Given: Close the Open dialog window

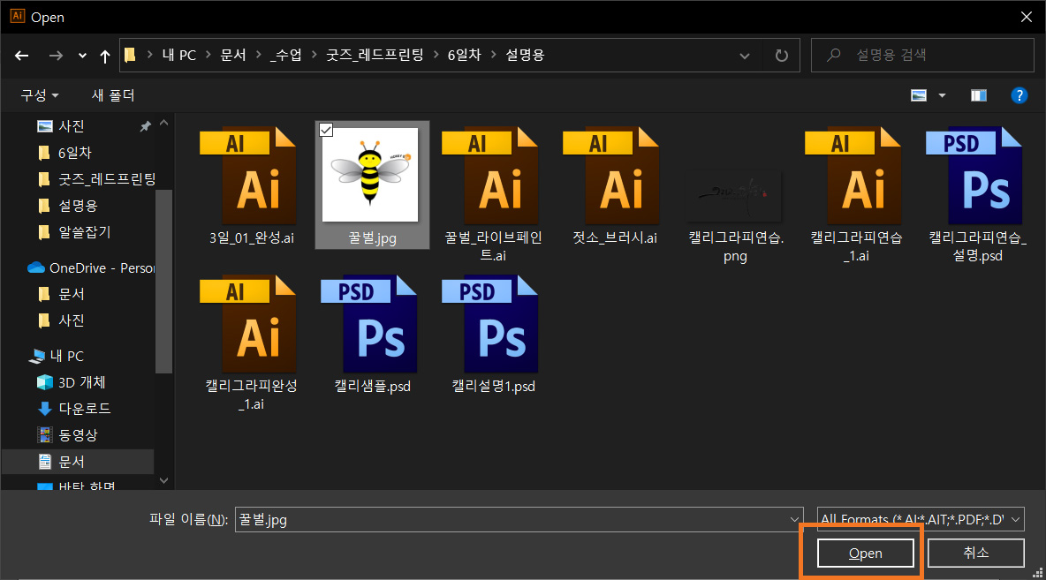Looking at the screenshot, I should (x=1027, y=17).
